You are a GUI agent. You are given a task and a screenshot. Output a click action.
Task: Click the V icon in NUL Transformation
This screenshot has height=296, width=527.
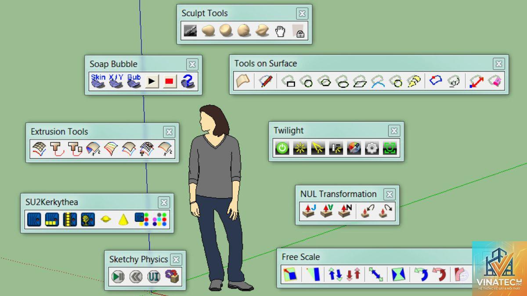click(327, 211)
